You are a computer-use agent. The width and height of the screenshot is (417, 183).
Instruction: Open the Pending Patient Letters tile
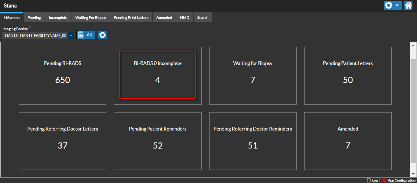pos(348,76)
